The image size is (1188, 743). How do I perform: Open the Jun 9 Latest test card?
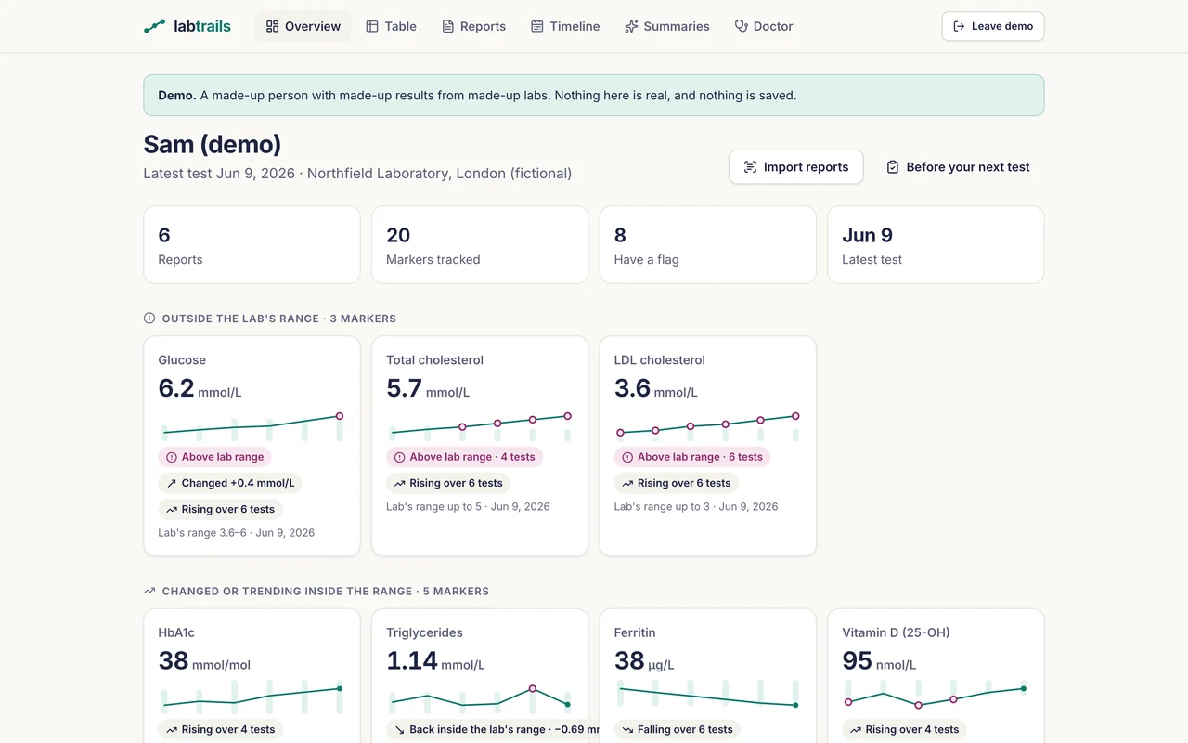coord(936,244)
